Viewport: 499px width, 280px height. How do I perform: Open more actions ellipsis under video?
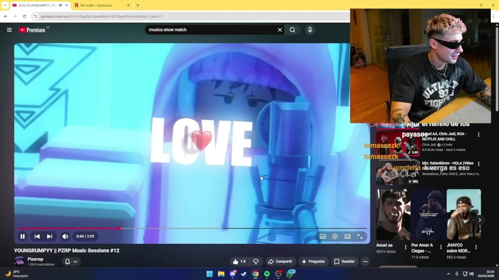(x=365, y=261)
